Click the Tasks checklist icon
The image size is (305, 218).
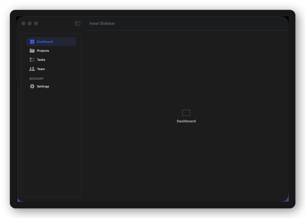tap(32, 60)
